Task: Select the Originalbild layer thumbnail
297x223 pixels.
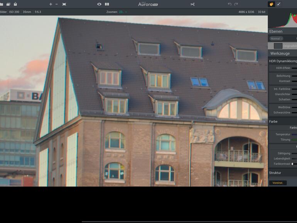Action: [x=278, y=46]
